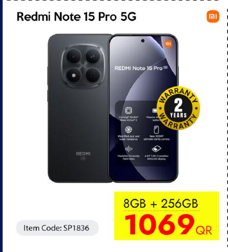Click the AMOLED display diamond icon
The image size is (228, 252).
click(156, 149)
